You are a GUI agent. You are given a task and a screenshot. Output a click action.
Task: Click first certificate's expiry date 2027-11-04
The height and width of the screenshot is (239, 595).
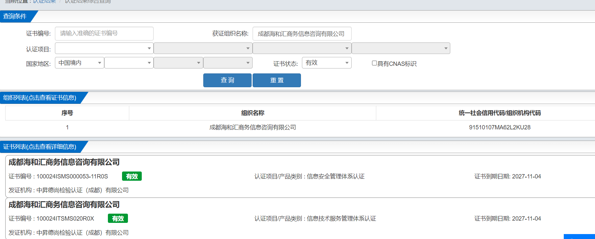coord(526,176)
